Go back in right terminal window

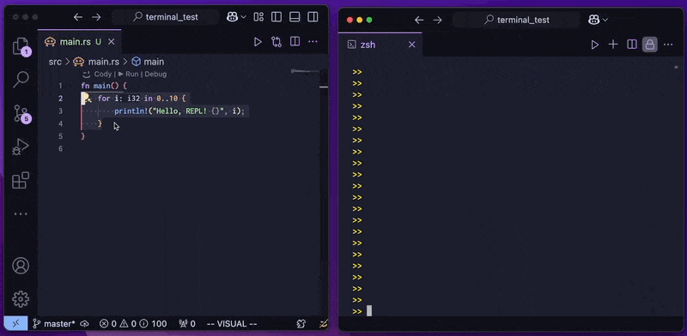click(419, 20)
